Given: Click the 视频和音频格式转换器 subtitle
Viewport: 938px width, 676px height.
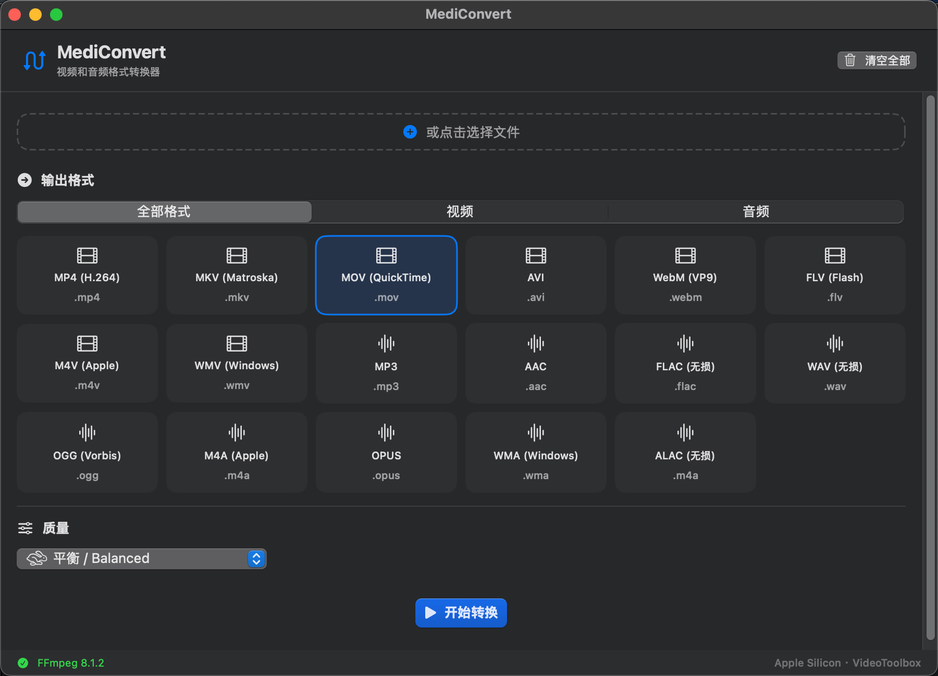Looking at the screenshot, I should tap(108, 72).
